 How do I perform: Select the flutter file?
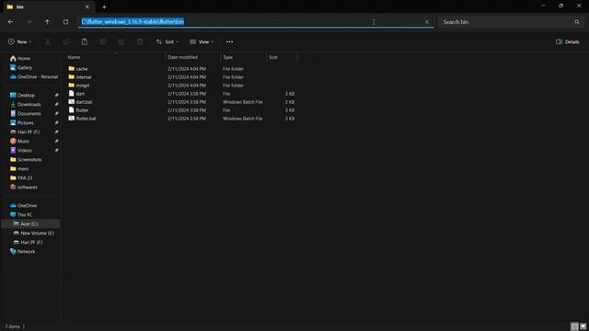pos(82,110)
